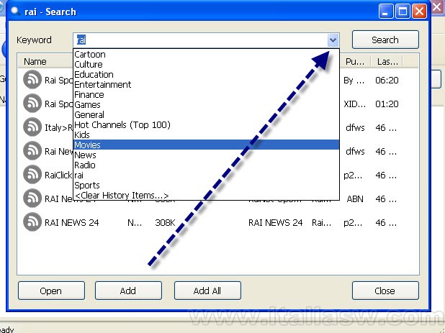This screenshot has height=333, width=445.
Task: Click the 06:20 time cell
Action: click(x=387, y=81)
